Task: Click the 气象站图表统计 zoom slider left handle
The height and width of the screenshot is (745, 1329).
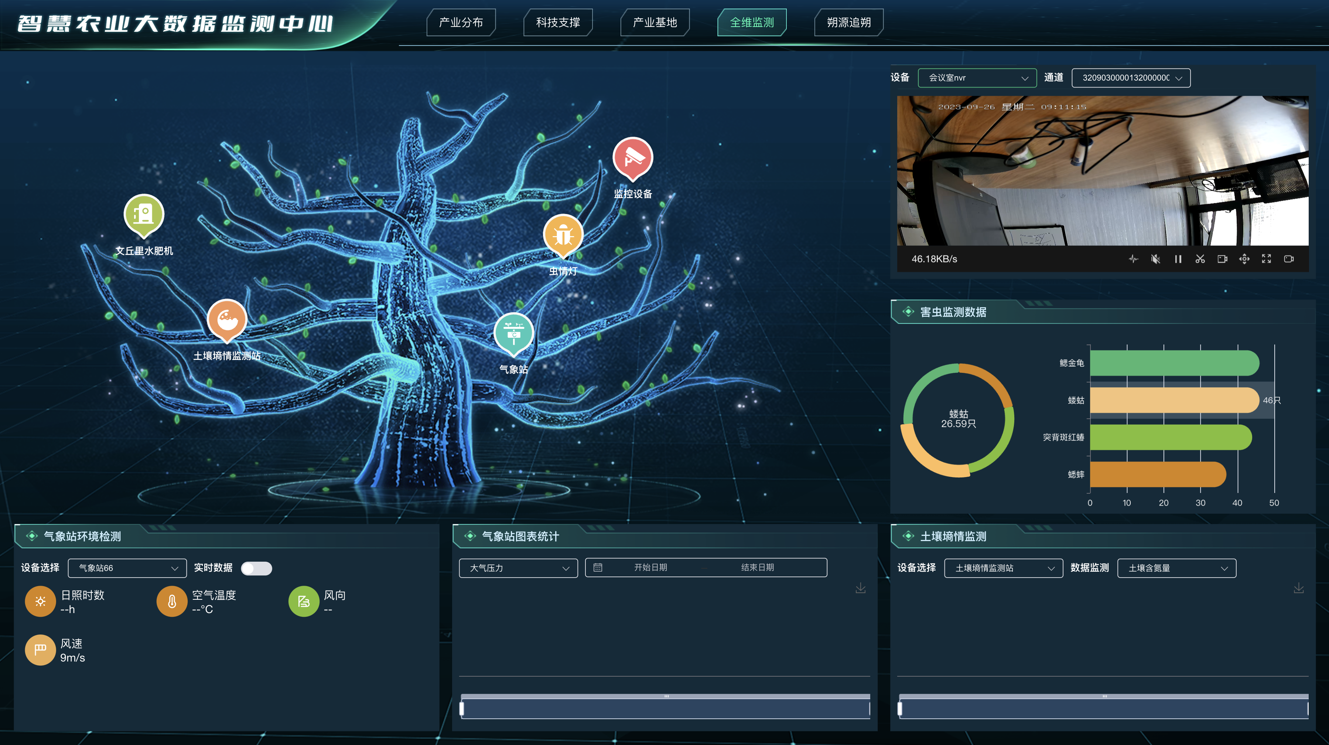Action: coord(462,709)
